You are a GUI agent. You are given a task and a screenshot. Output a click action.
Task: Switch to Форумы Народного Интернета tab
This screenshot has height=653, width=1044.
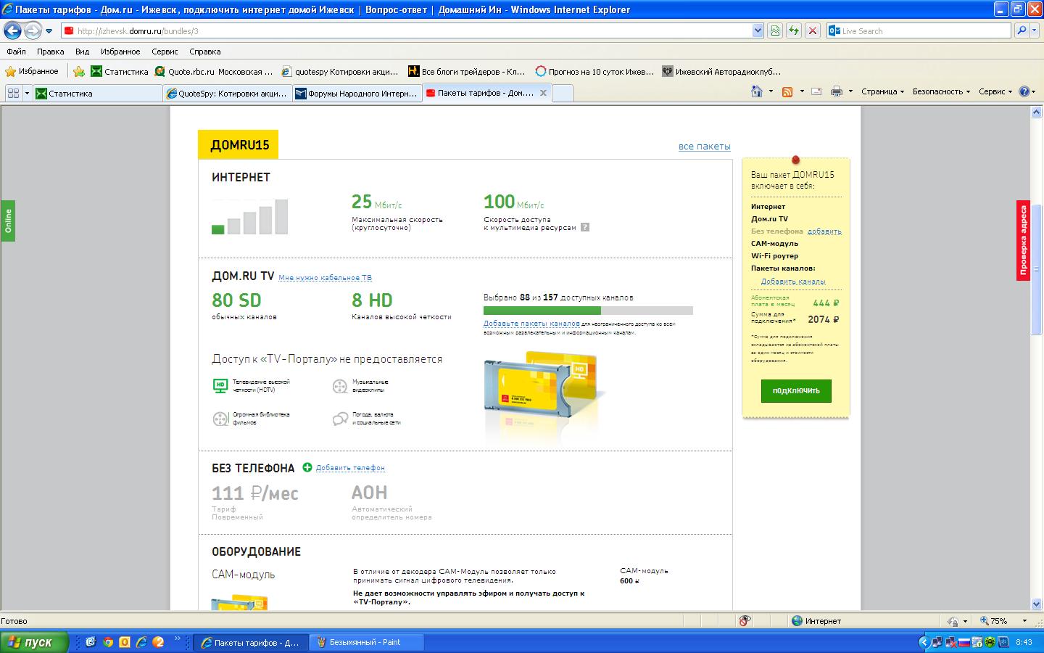357,93
